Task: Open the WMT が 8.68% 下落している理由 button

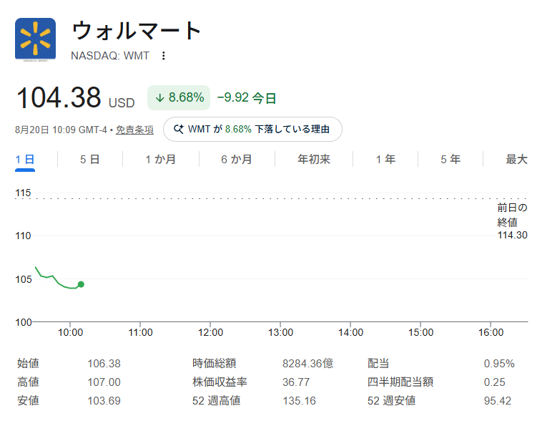Action: pyautogui.click(x=252, y=130)
